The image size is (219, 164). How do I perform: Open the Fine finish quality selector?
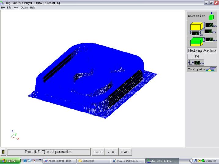click(x=196, y=56)
